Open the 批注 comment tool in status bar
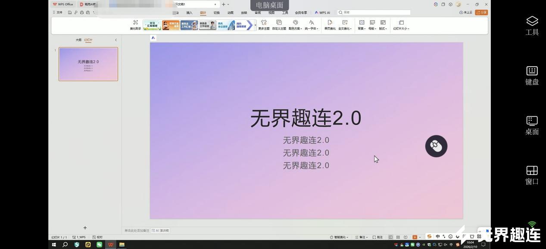Screen dimensions: 546x249 [379, 237]
